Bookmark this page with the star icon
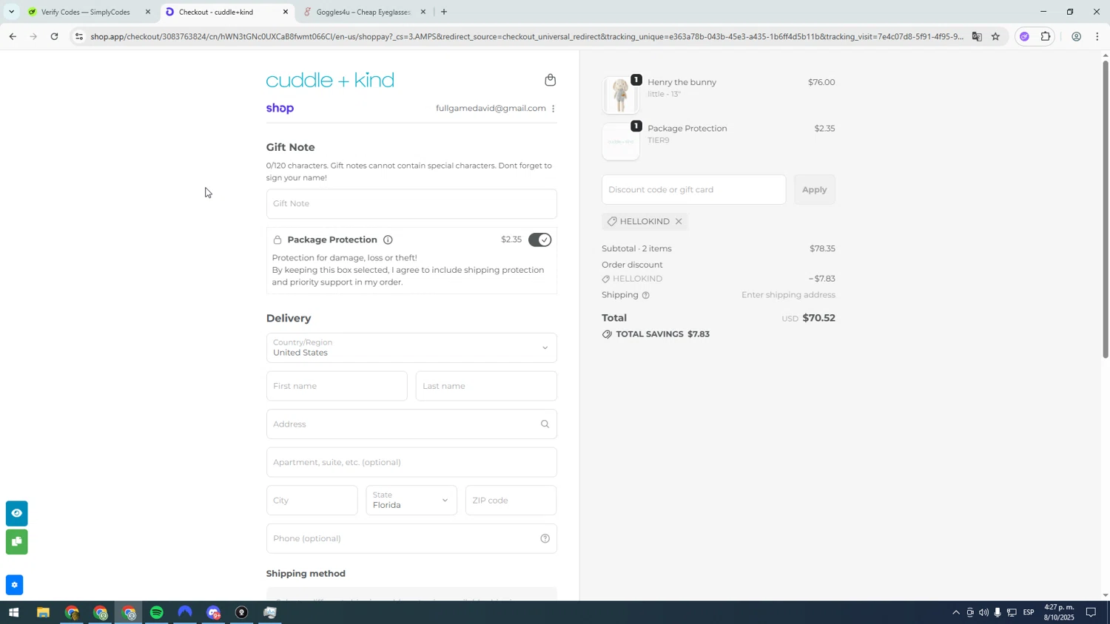 pos(995,36)
